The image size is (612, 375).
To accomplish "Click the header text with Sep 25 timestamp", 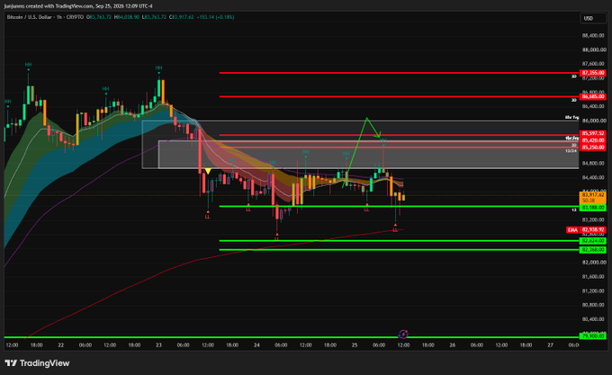I will coord(78,6).
